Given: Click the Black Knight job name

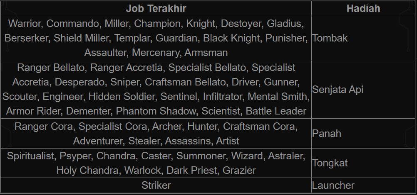Looking at the screenshot, I should pos(231,38).
